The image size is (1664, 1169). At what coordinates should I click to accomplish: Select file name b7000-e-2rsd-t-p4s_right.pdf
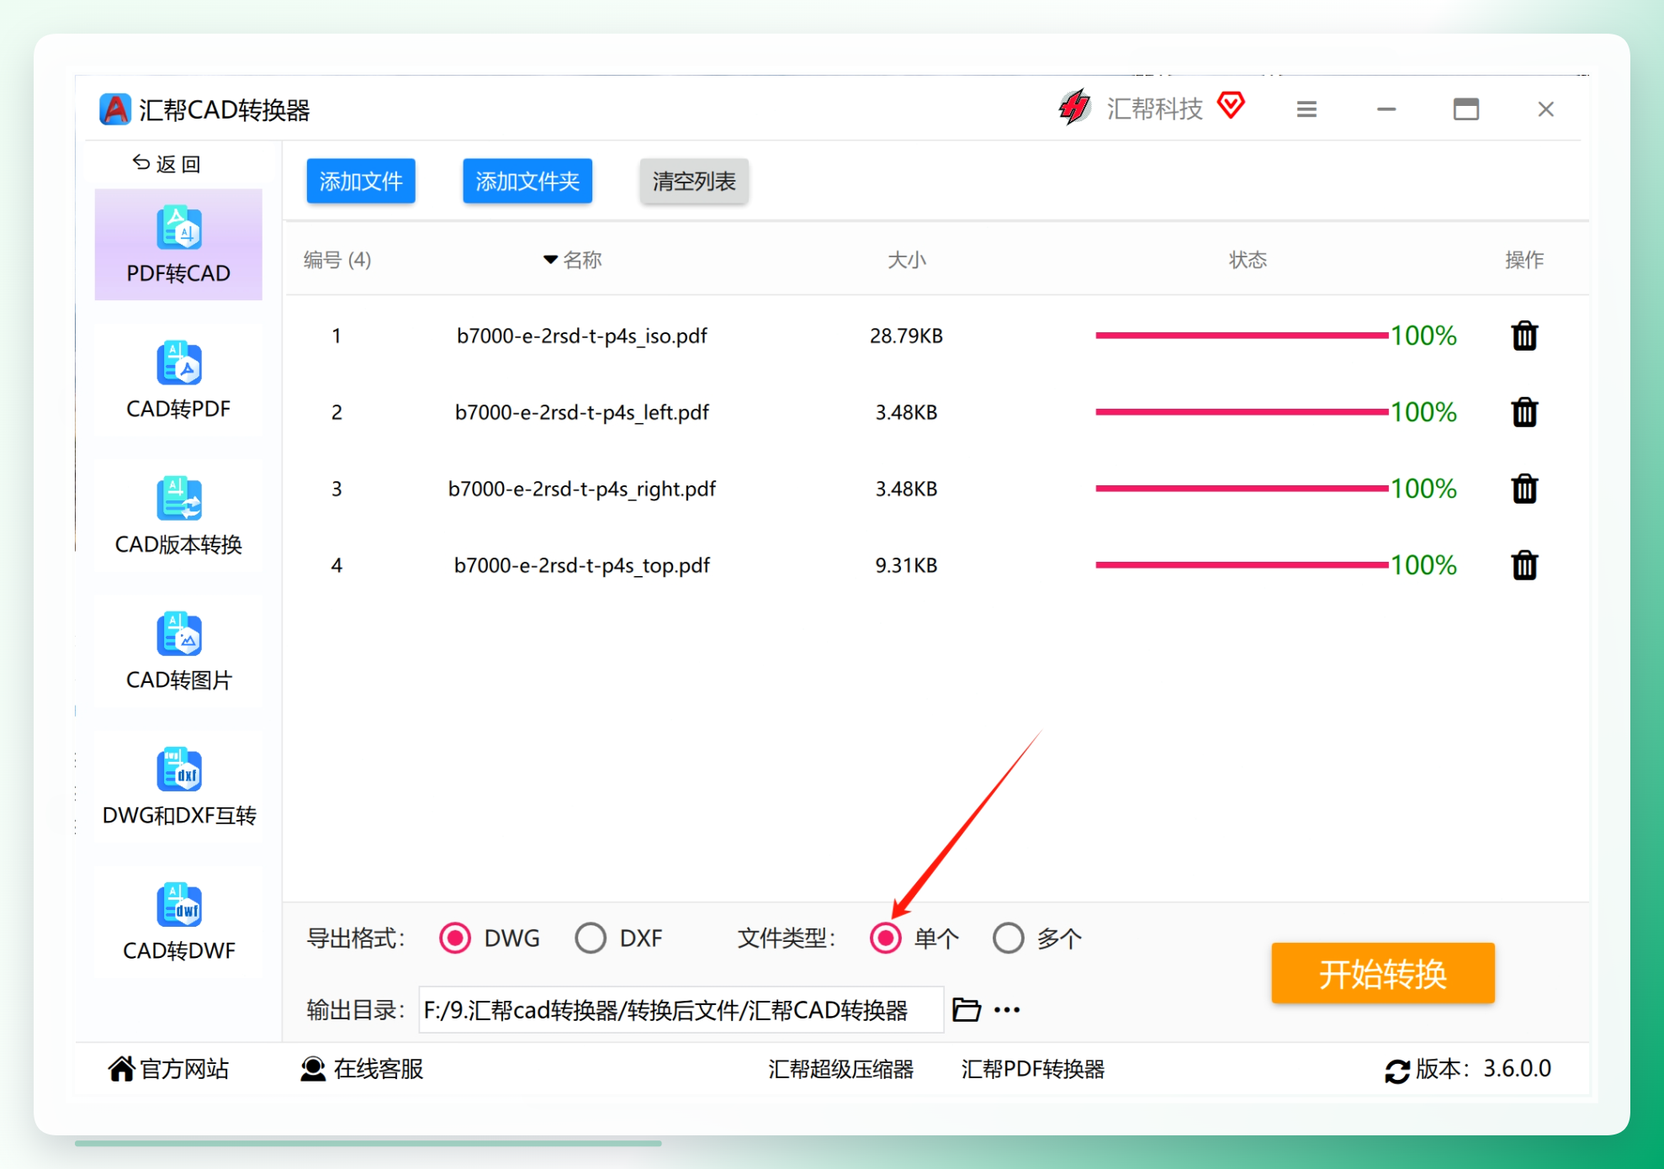point(582,489)
